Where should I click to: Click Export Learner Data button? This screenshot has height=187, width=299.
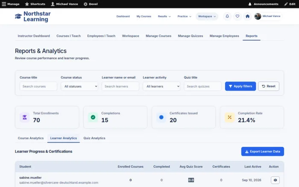click(x=263, y=152)
